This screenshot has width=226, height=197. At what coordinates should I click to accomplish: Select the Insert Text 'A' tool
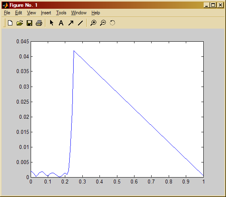coord(61,23)
